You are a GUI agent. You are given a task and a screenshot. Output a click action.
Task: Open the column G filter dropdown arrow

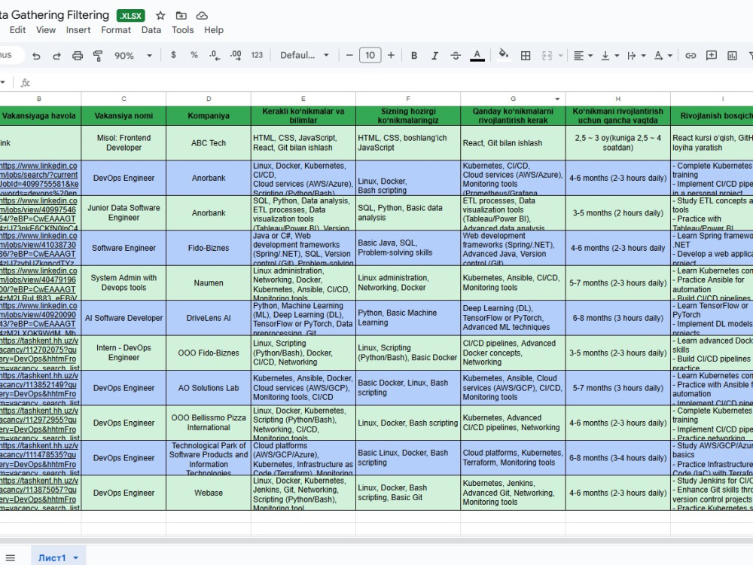pos(557,99)
